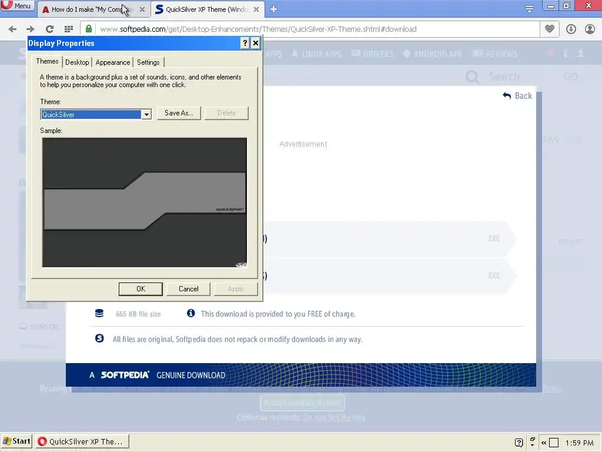Open the account profile icon in browser toolbar
This screenshot has width=602, height=452.
point(590,29)
